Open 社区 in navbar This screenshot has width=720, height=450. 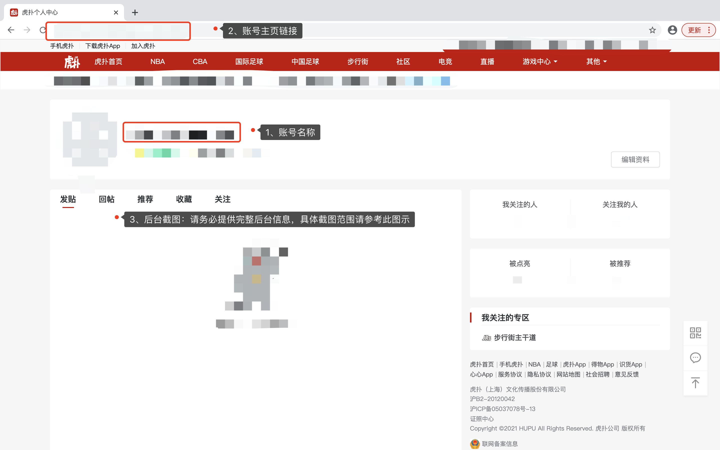[403, 61]
